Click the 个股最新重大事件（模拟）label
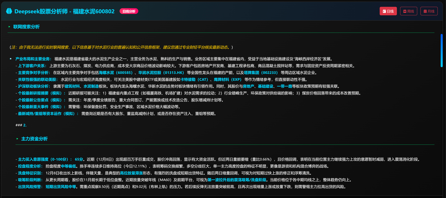 click(42, 107)
